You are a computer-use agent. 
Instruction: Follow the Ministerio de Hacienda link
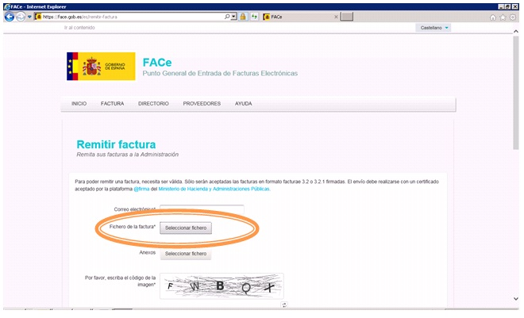coord(214,190)
